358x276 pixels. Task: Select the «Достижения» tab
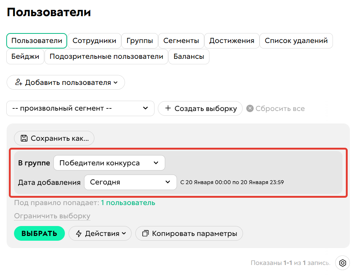click(x=232, y=41)
